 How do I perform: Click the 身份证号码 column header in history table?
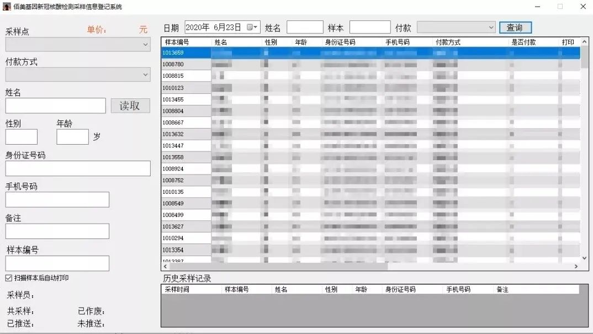(x=400, y=289)
